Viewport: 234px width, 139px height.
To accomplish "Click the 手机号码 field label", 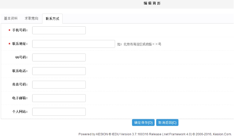I will coord(20,30).
